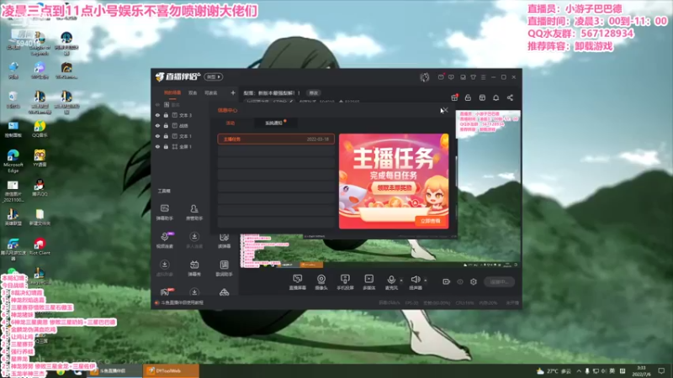
Task: Click the mode pill button next to app logo
Action: (x=214, y=76)
